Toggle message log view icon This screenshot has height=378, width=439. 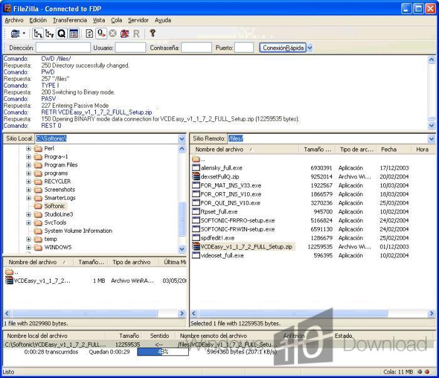[73, 34]
